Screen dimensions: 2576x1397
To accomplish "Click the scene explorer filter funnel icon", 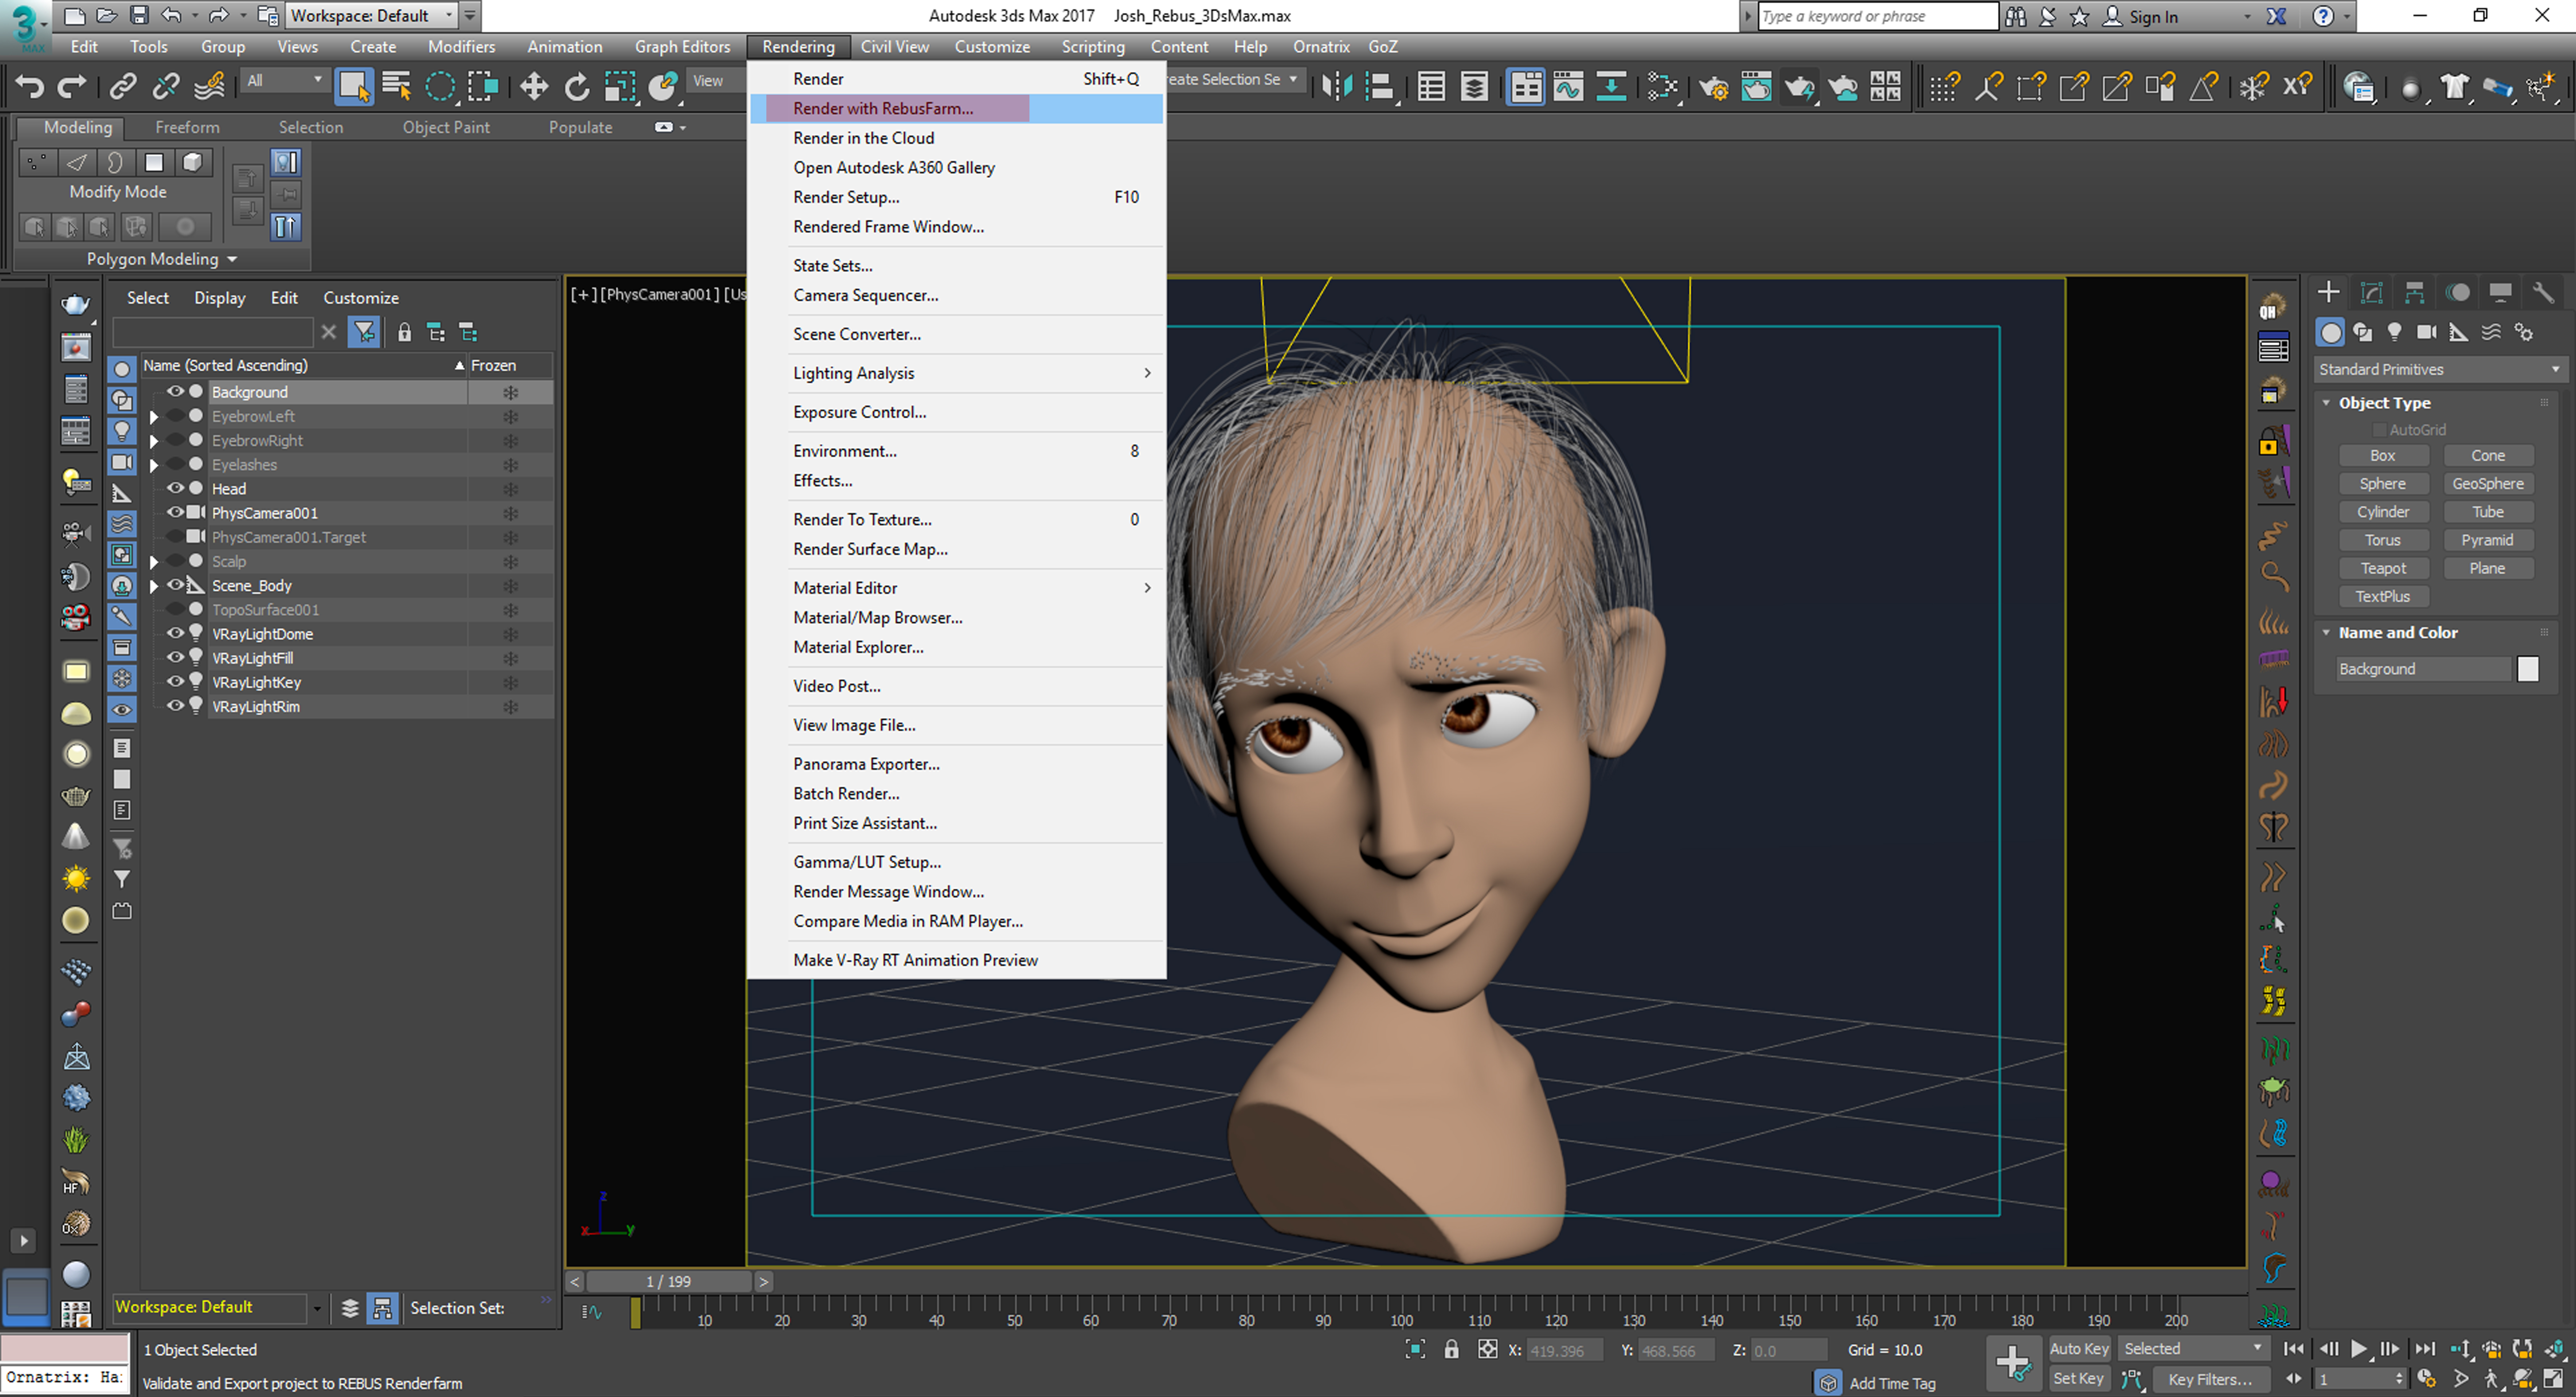I will tap(364, 332).
